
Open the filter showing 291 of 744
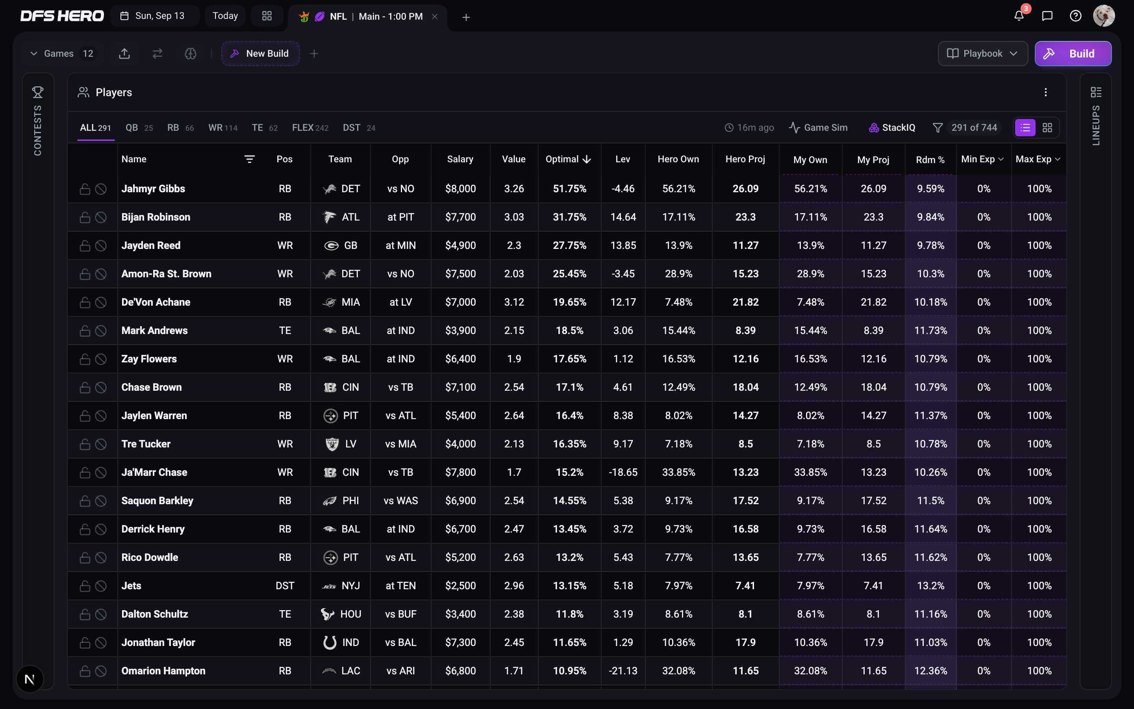coord(966,128)
